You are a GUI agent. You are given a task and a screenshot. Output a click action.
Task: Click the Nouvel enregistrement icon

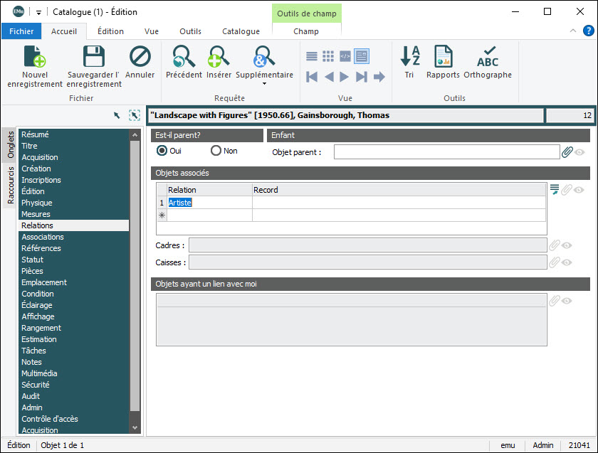point(35,57)
